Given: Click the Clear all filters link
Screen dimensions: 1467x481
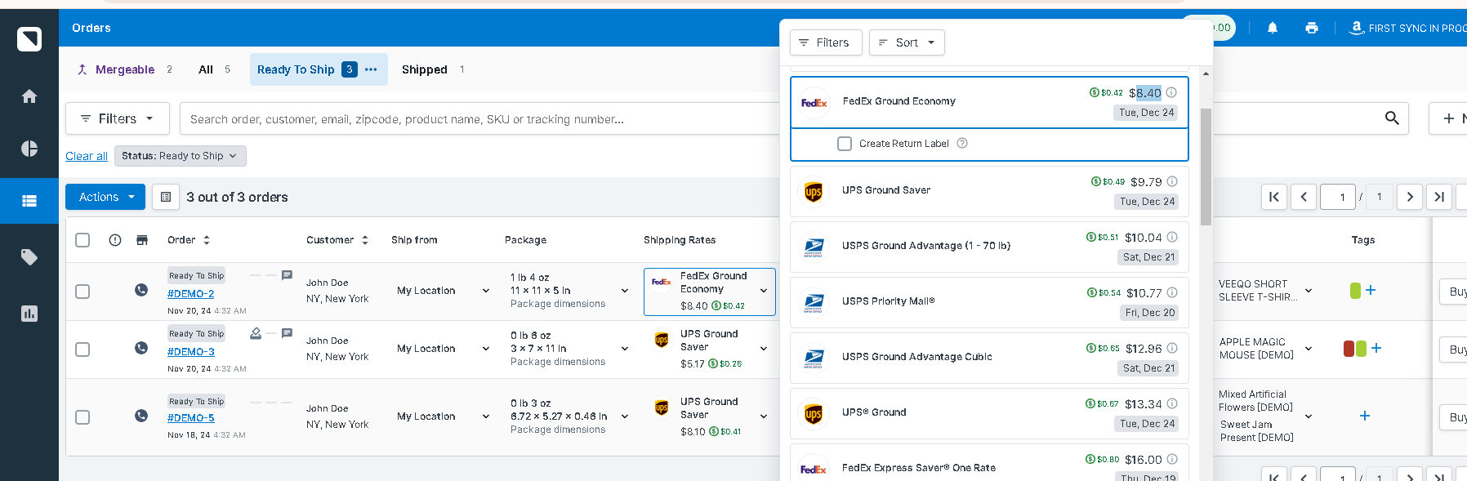Looking at the screenshot, I should (87, 156).
